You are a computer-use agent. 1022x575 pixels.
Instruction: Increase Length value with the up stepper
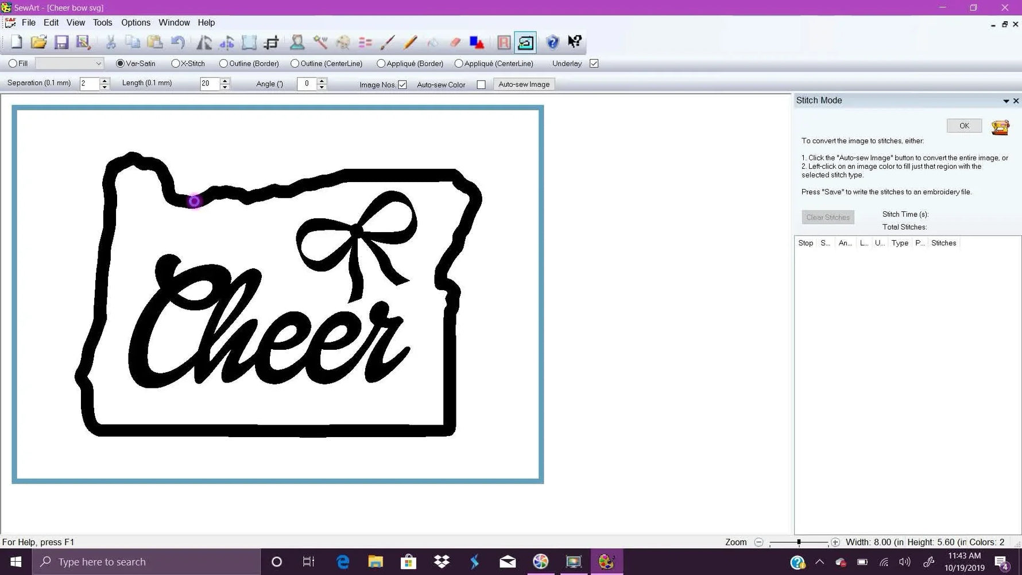pyautogui.click(x=223, y=80)
